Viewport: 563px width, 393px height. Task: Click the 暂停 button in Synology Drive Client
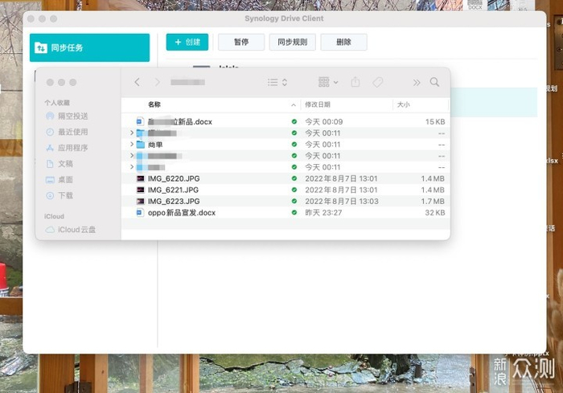click(x=241, y=42)
